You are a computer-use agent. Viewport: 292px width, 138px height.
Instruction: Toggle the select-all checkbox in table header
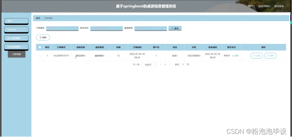[x=40, y=47]
